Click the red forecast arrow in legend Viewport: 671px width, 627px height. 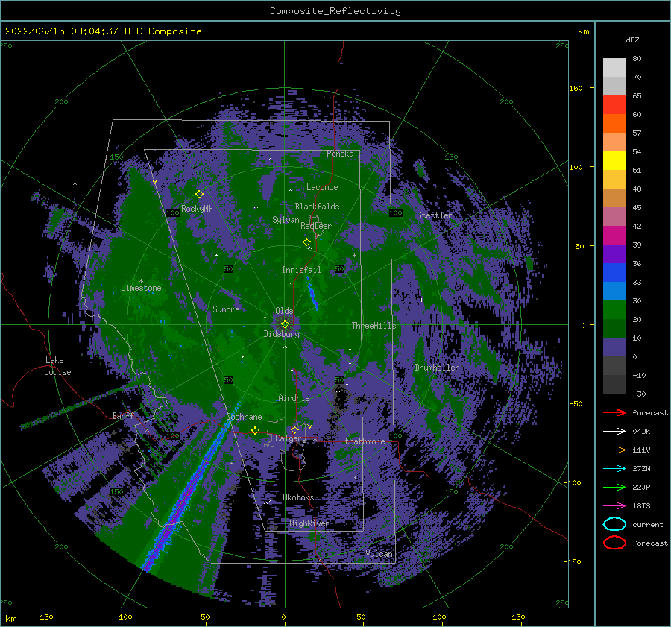coord(614,412)
